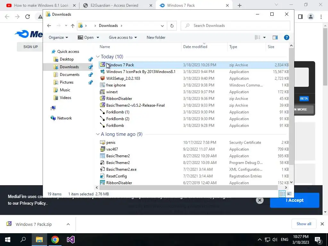
Task: Click Explorer back arrow
Action: 49,26
